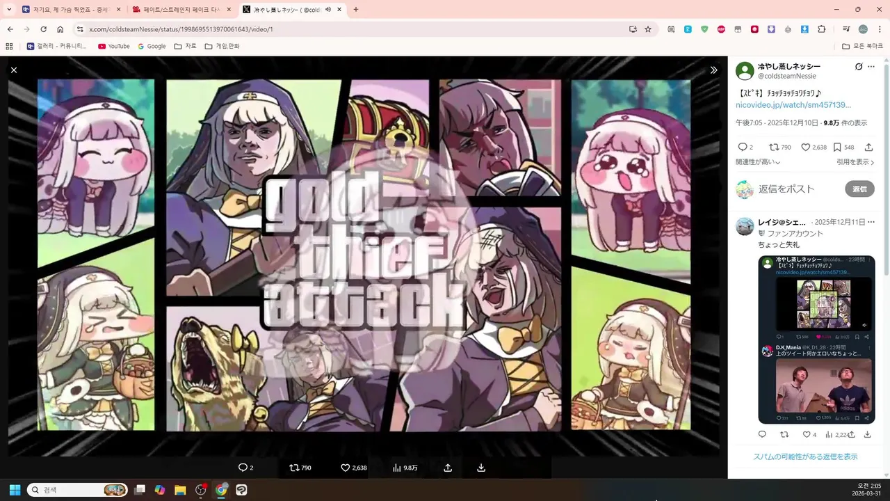Repost レイジ's reply

784,435
